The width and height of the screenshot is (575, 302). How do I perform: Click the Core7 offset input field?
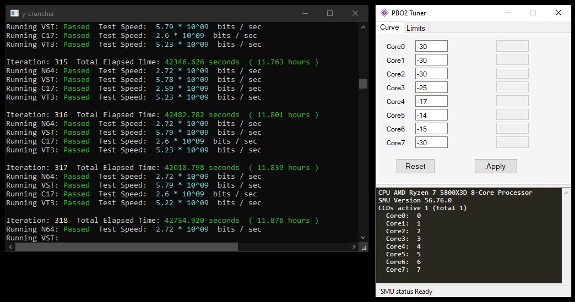coord(431,142)
